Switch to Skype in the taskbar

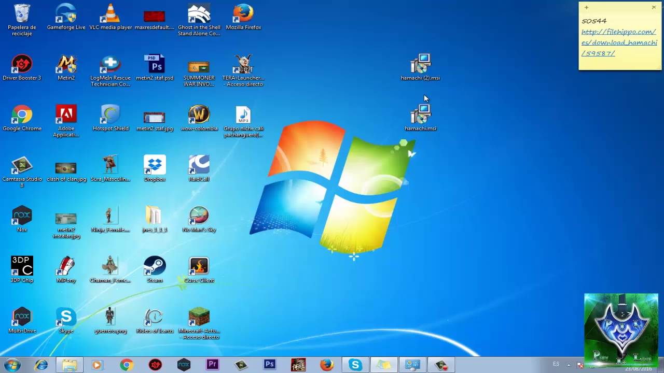pyautogui.click(x=355, y=365)
